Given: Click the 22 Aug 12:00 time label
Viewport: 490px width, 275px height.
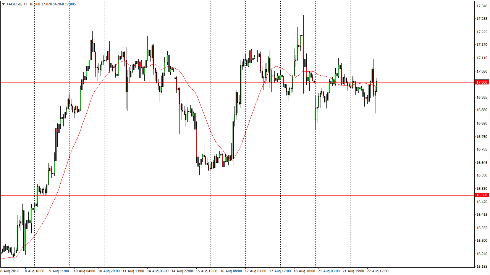Looking at the screenshot, I should pos(378,271).
